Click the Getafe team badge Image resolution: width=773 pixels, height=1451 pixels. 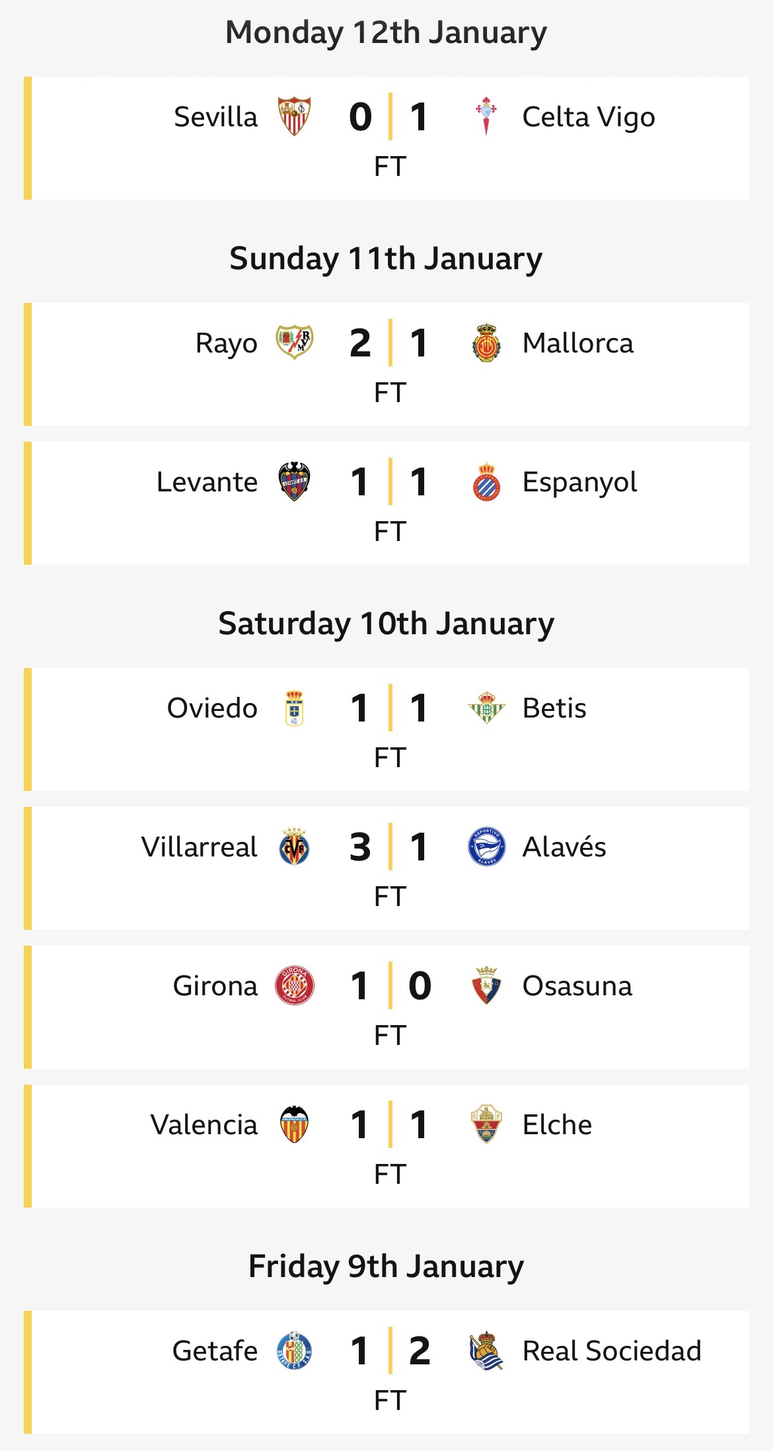[x=294, y=1350]
